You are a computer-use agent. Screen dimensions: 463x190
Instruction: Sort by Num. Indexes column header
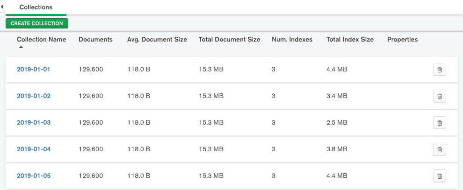click(292, 40)
